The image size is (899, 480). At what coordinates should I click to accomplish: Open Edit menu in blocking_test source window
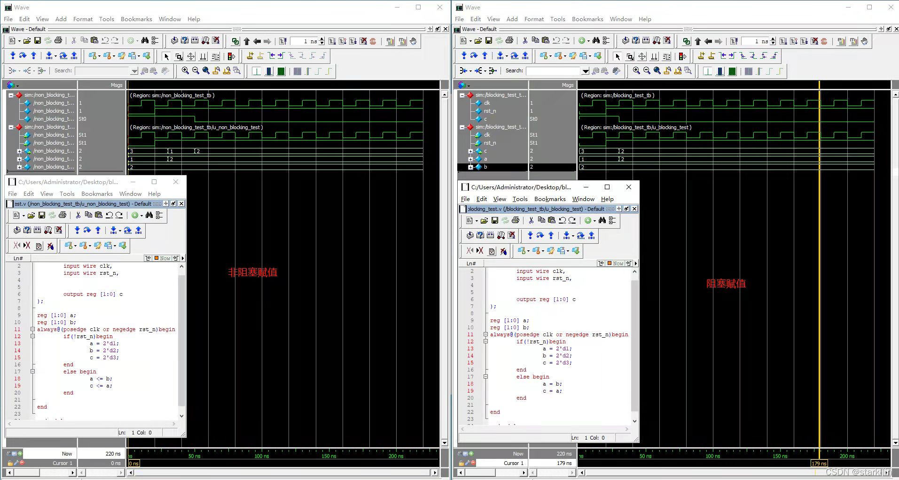pos(482,199)
